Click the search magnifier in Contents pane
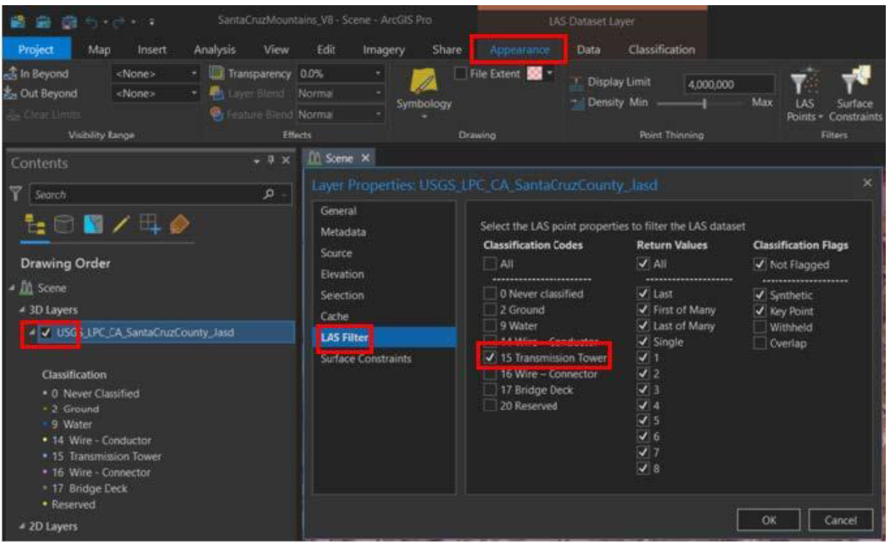The image size is (888, 542). click(x=268, y=194)
